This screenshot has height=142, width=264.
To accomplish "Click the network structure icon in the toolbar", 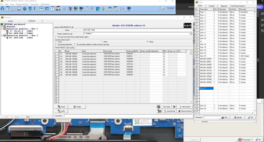I will (x=3, y=9).
